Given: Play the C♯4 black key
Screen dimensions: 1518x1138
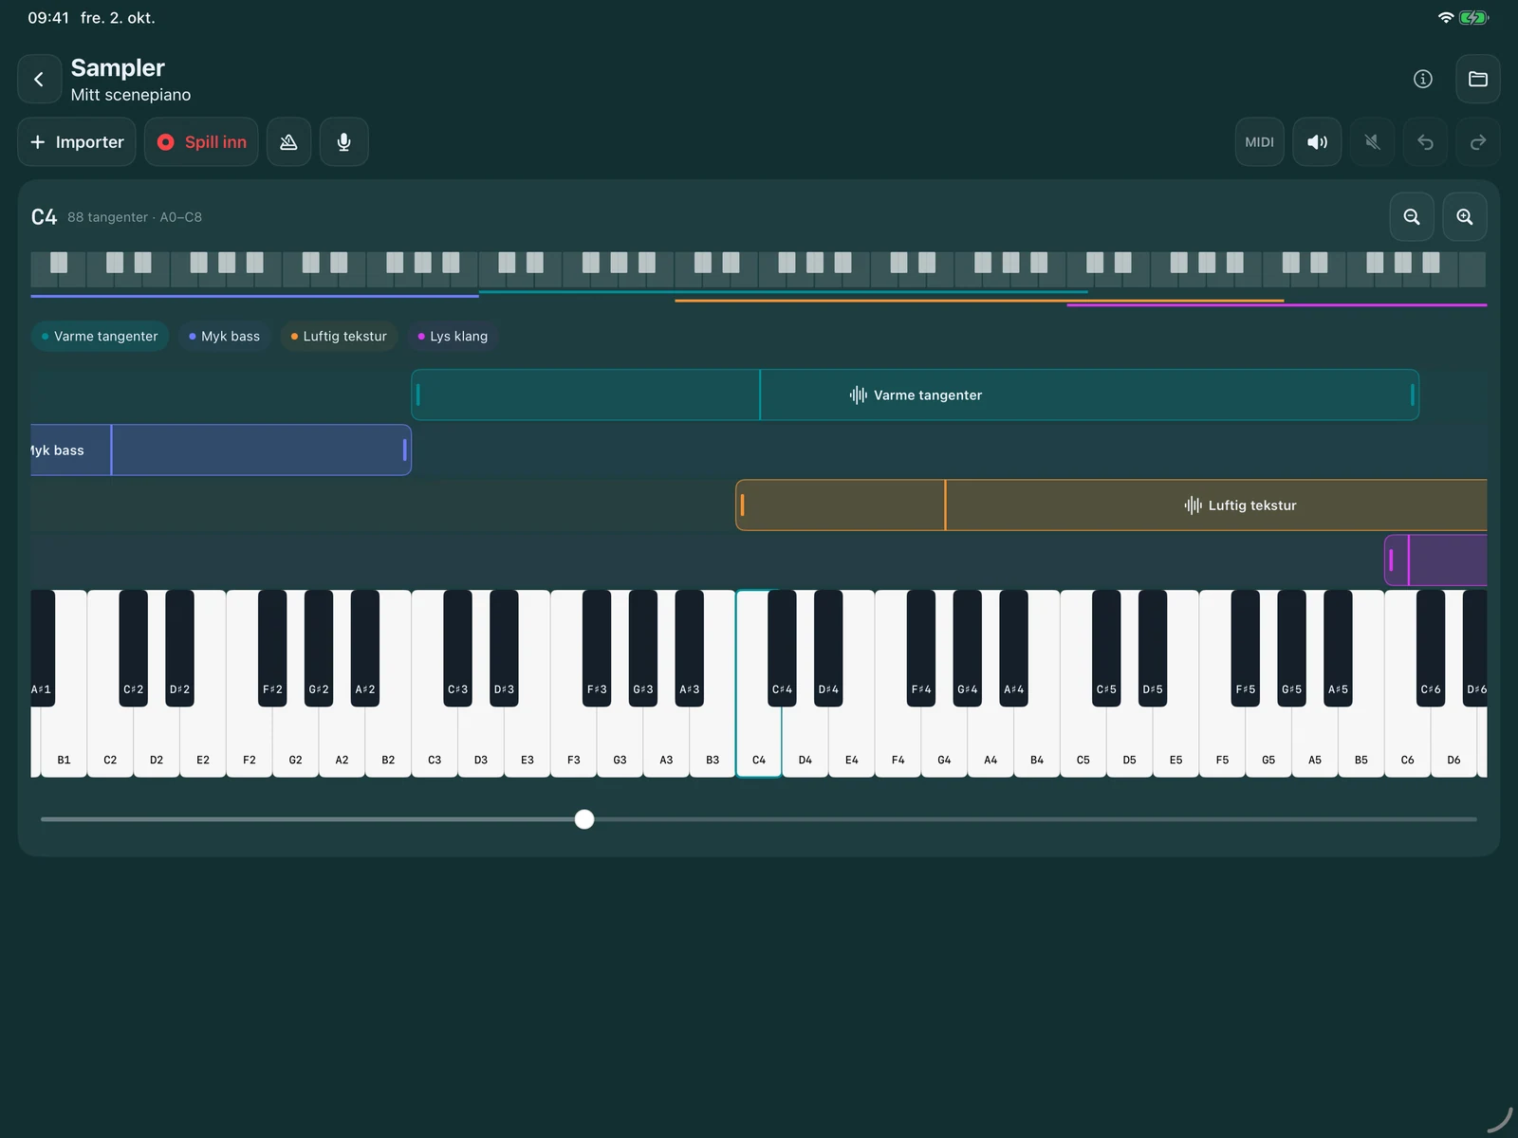Looking at the screenshot, I should pyautogui.click(x=782, y=650).
